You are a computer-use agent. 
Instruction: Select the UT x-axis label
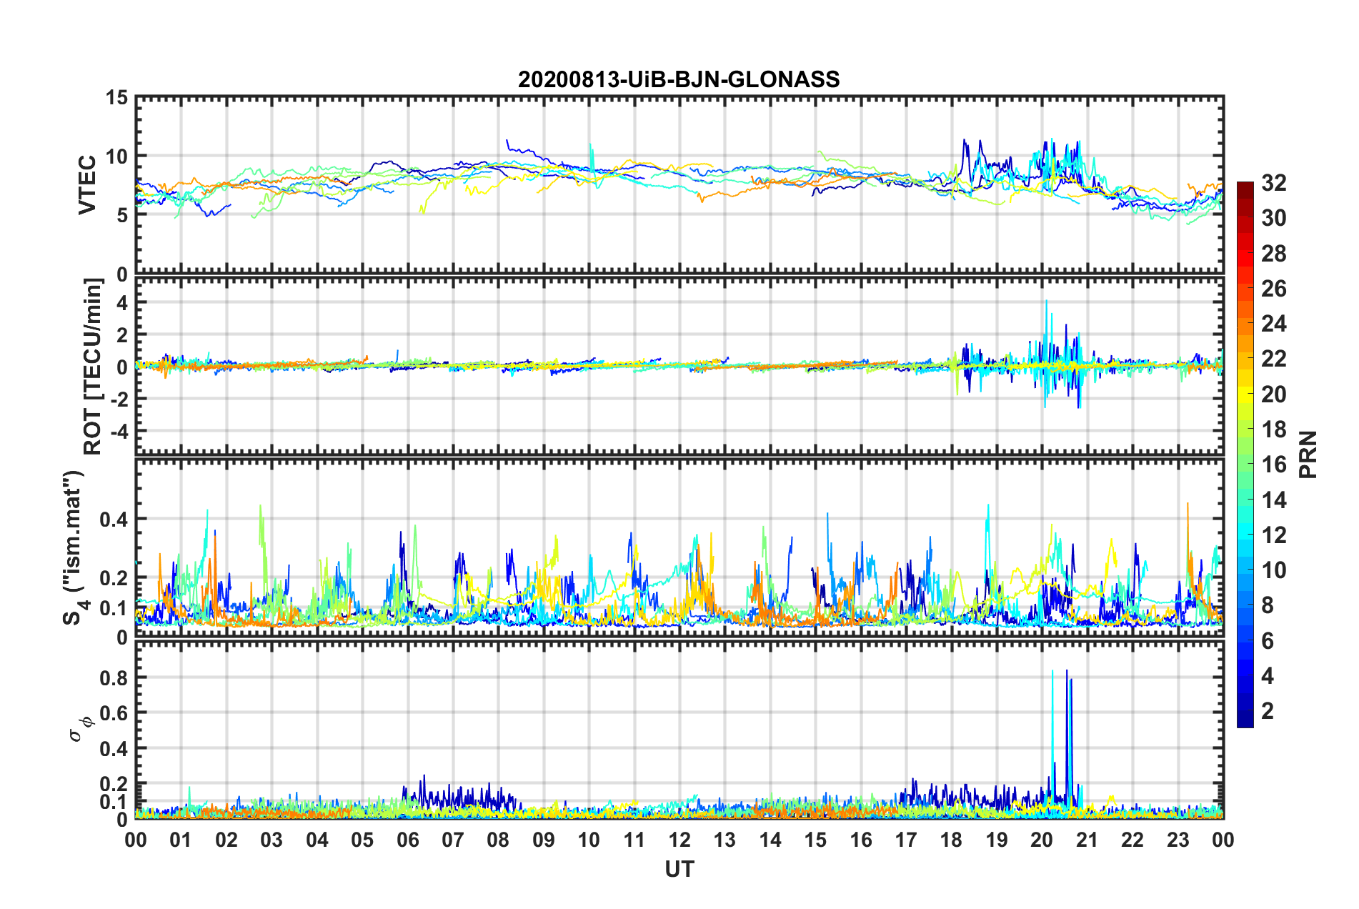tap(679, 869)
